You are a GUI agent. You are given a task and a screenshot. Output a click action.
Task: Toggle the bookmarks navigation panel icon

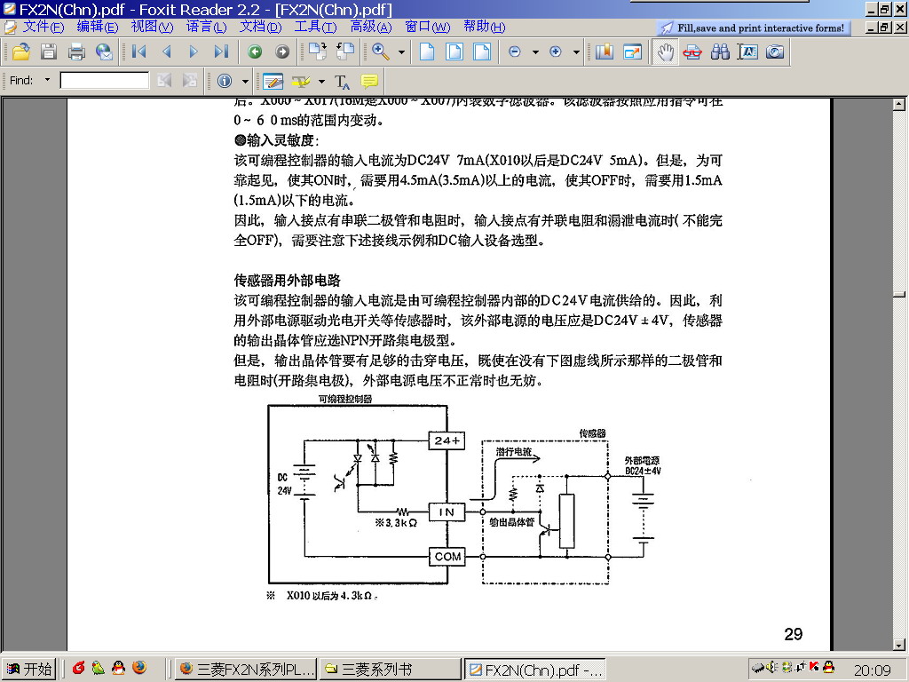pyautogui.click(x=604, y=52)
